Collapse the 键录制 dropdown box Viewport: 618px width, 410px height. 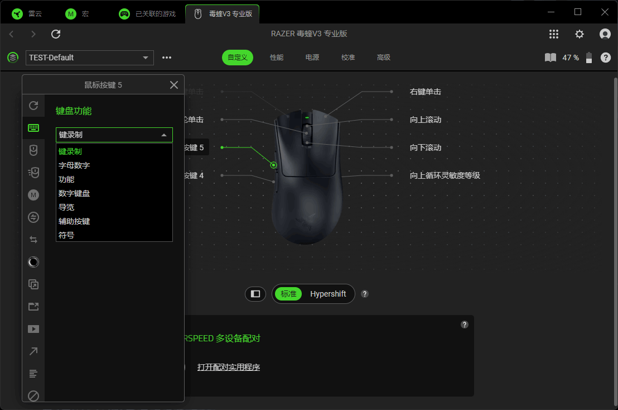point(114,135)
